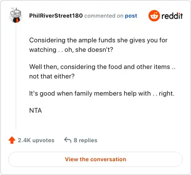Click the gray "commented on" text
Viewport: 191px width, 175px height.
point(104,16)
